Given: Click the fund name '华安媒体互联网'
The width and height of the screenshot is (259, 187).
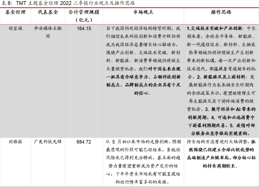Looking at the screenshot, I should tap(48, 33).
